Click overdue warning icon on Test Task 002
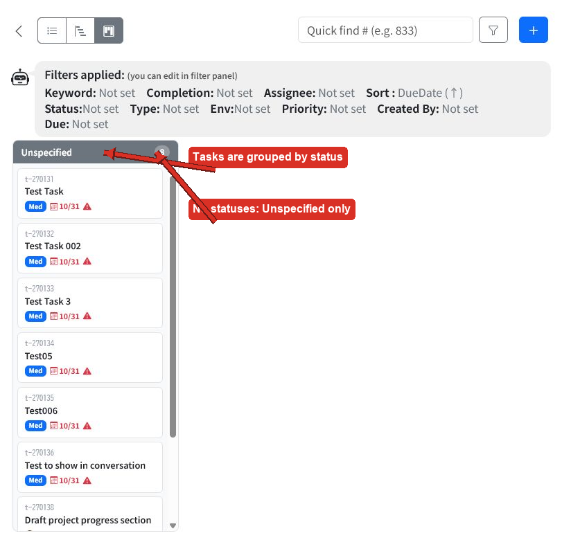The height and width of the screenshot is (540, 562). 87,262
